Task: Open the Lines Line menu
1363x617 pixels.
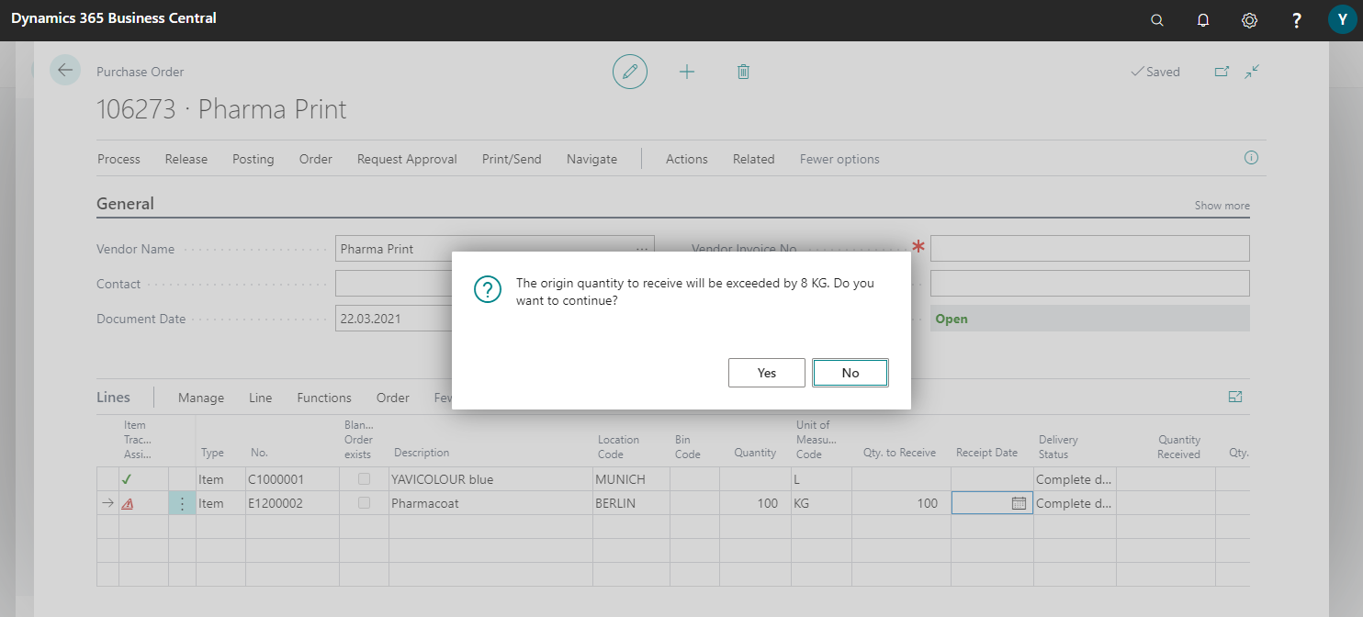Action: click(x=261, y=398)
